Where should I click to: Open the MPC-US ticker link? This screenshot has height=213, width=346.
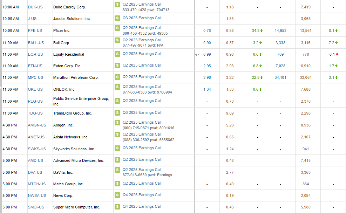pos(35,78)
